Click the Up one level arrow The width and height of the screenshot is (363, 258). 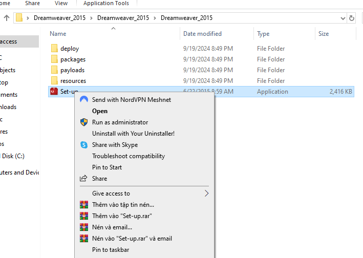(7, 18)
